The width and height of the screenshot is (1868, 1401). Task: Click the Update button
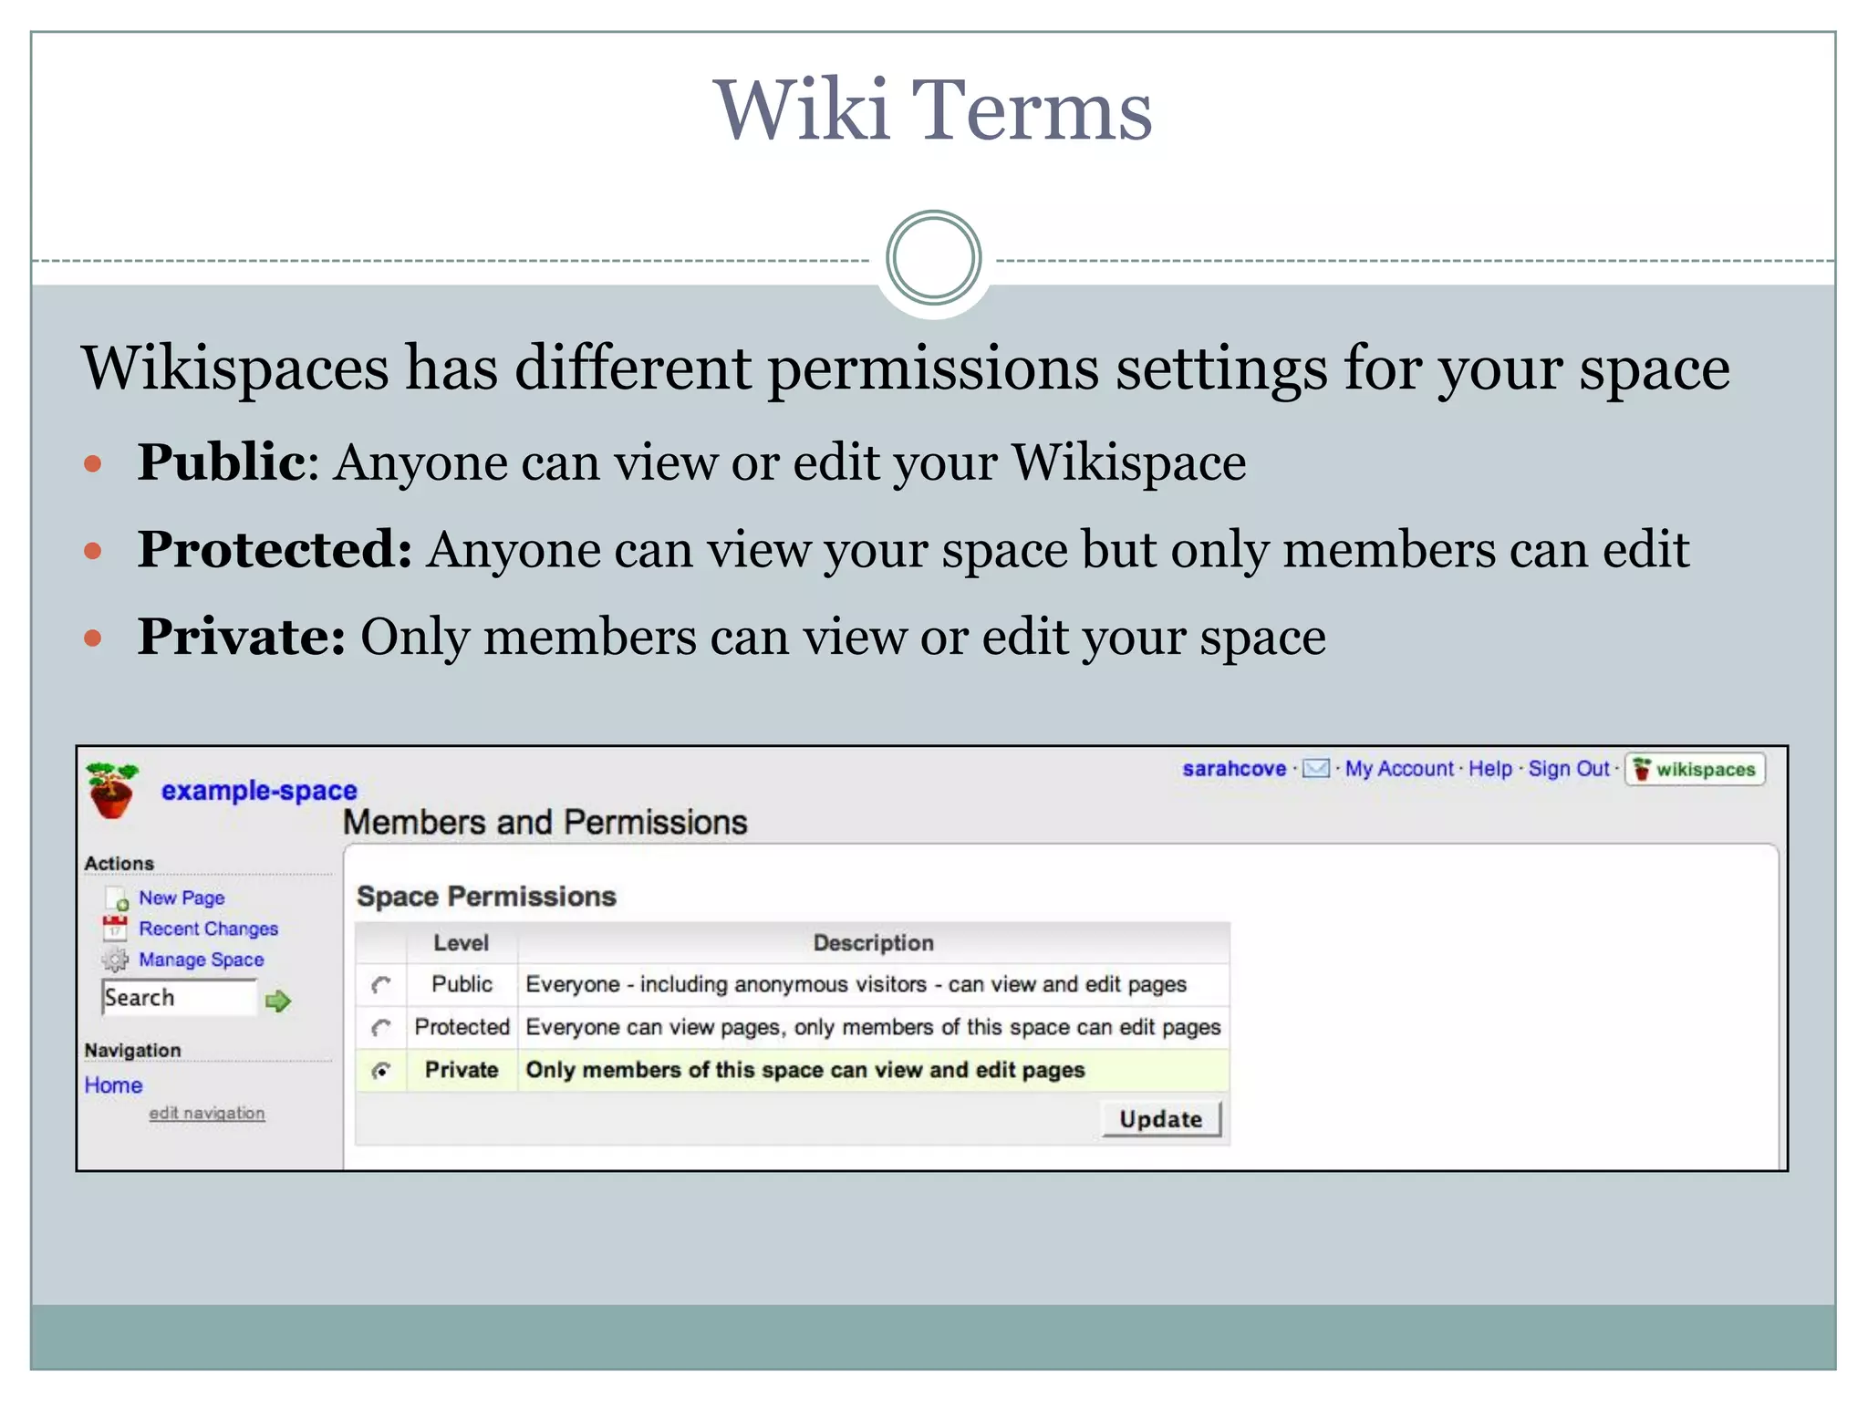tap(1161, 1119)
